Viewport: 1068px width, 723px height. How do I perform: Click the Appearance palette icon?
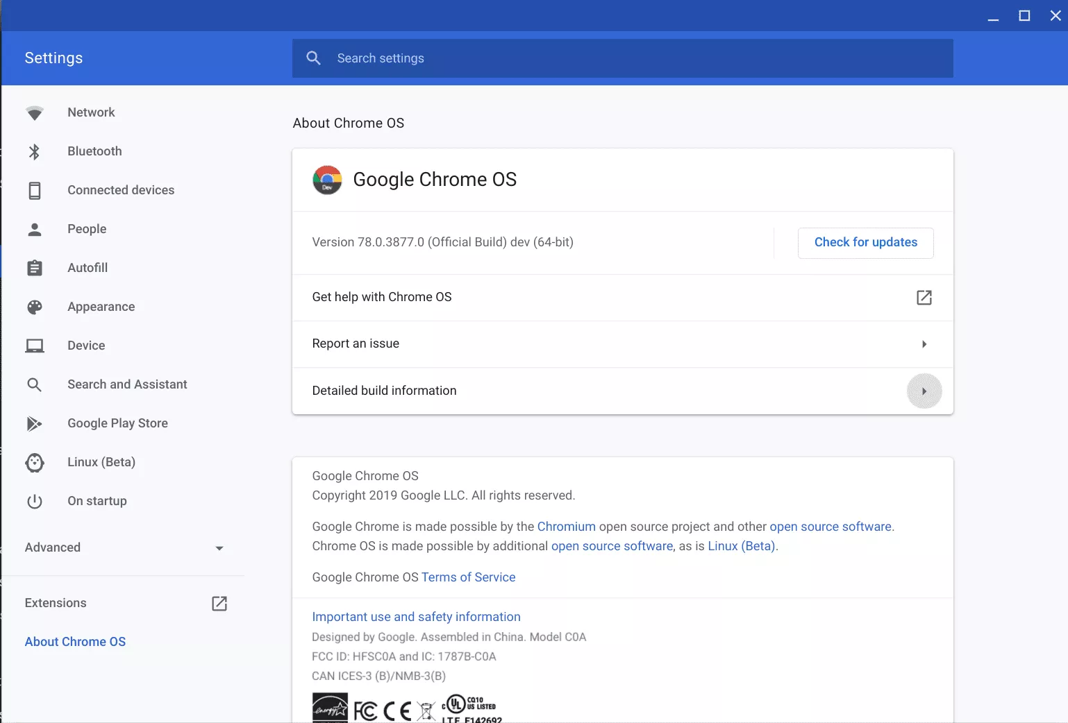(35, 307)
